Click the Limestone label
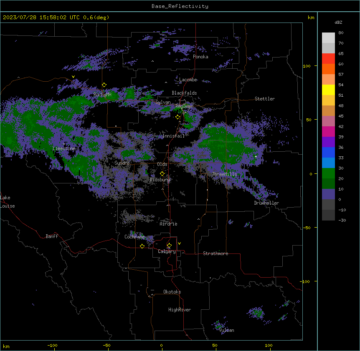 tap(64, 148)
